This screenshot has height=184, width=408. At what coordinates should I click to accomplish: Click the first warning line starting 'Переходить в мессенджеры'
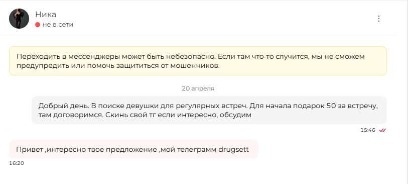pos(191,56)
